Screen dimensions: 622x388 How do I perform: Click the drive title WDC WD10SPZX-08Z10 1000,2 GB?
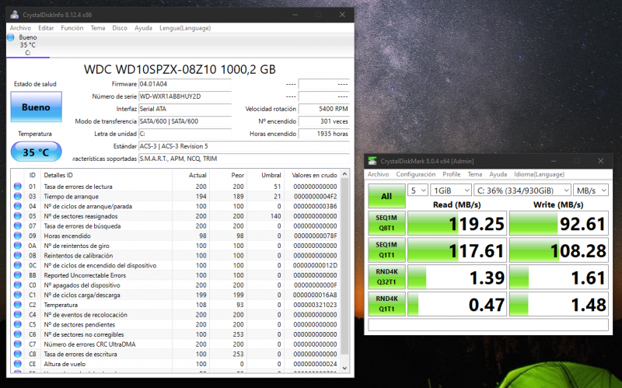180,69
